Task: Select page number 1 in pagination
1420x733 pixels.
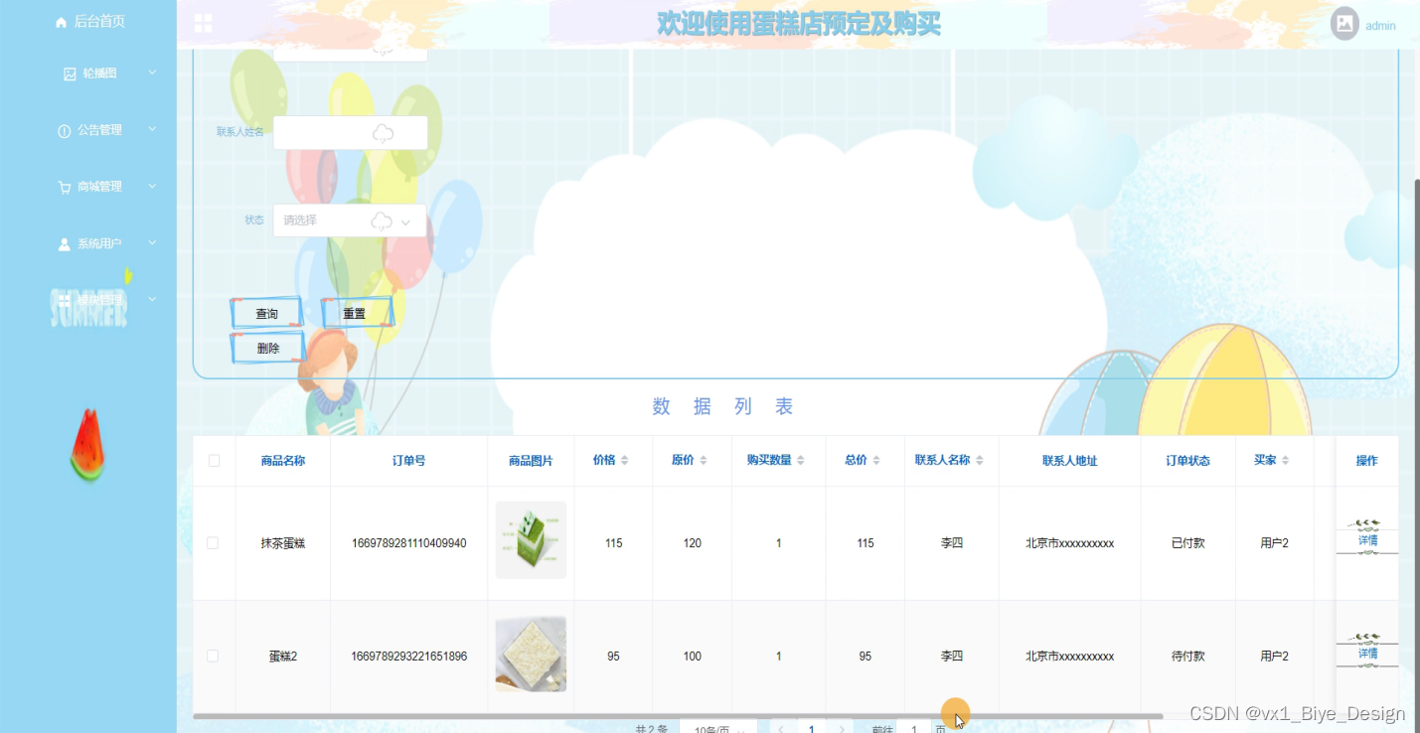Action: pos(811,728)
